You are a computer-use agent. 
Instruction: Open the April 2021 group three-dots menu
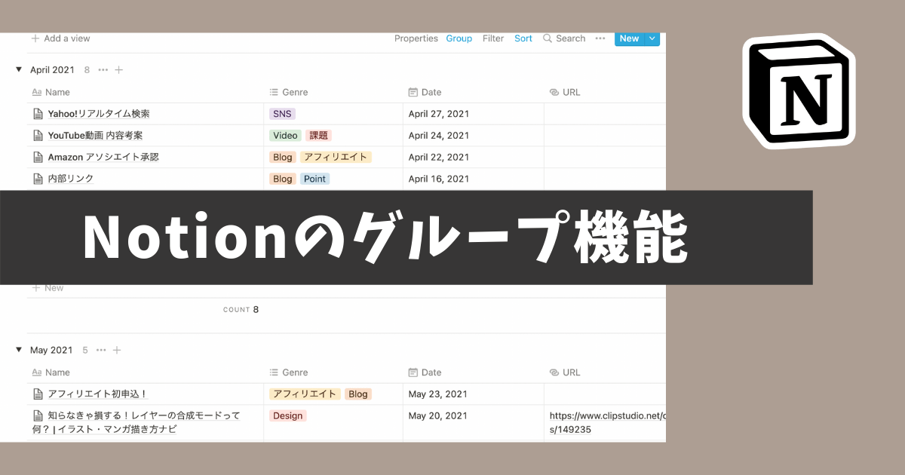[103, 70]
